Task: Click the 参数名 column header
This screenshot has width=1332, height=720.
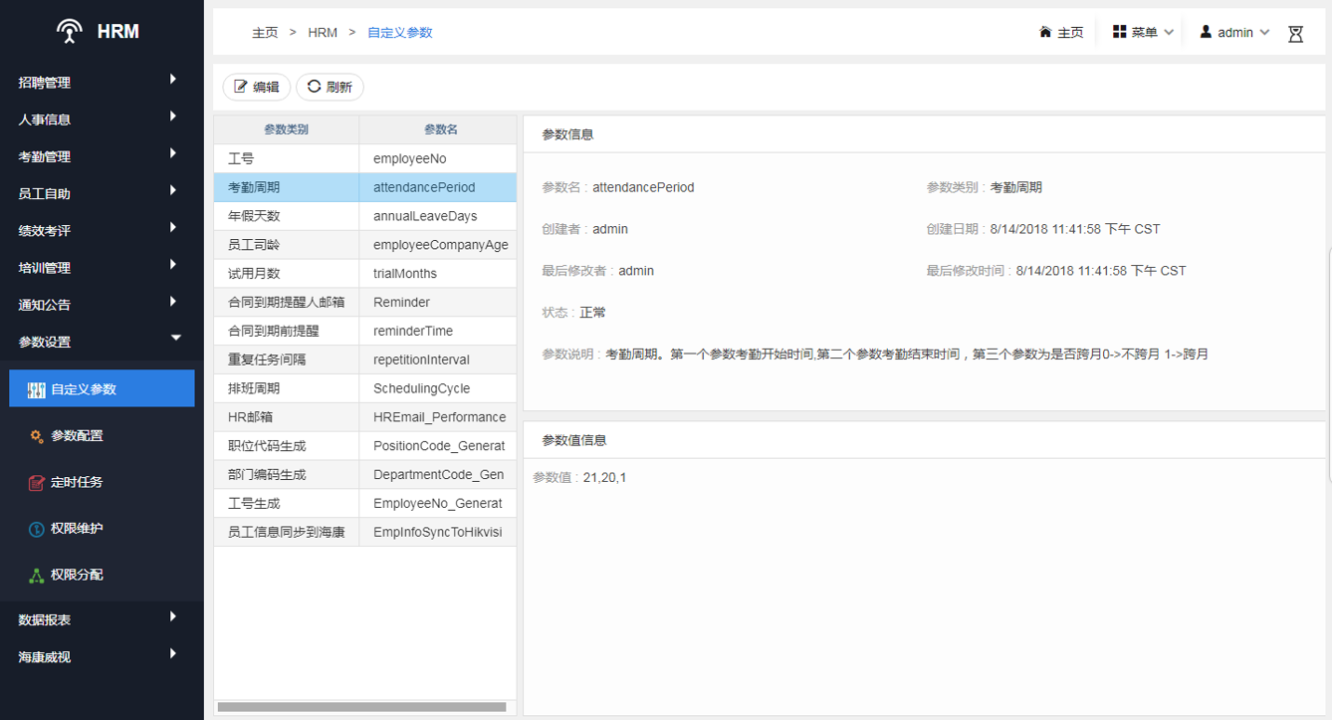Action: tap(440, 129)
